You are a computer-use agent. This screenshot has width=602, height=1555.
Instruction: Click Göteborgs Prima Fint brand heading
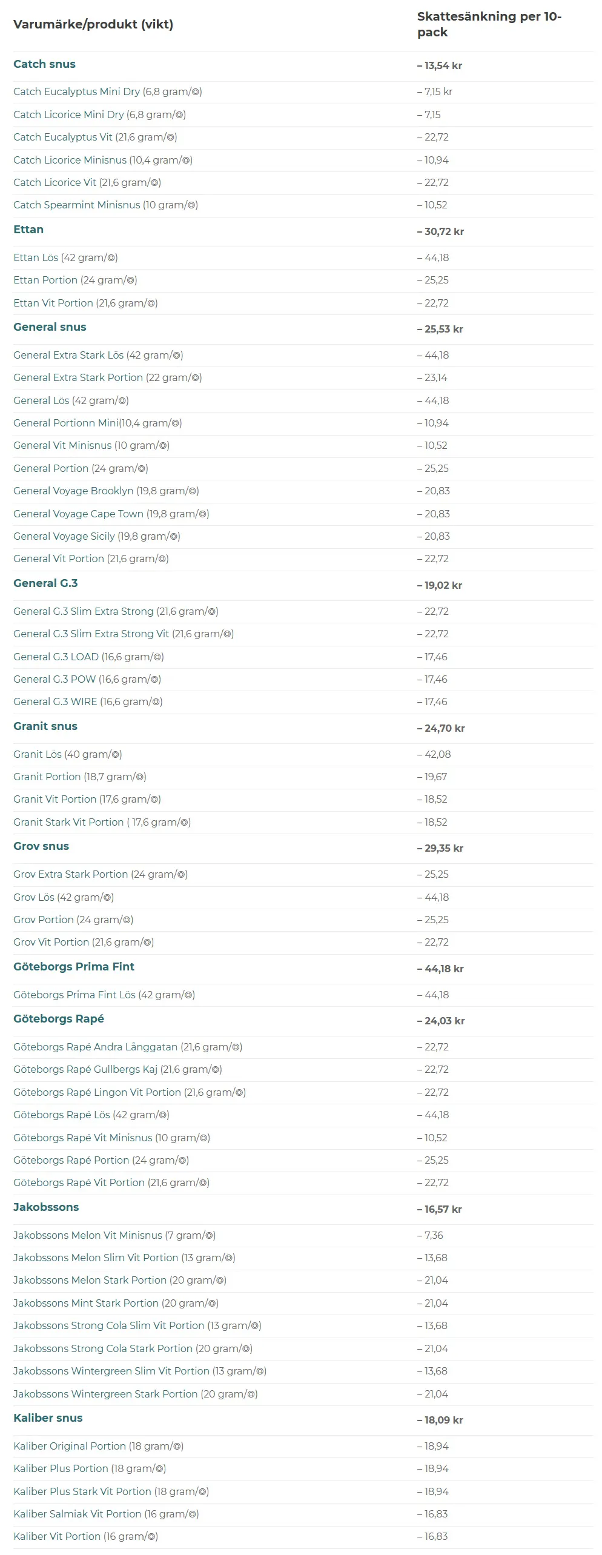point(74,967)
